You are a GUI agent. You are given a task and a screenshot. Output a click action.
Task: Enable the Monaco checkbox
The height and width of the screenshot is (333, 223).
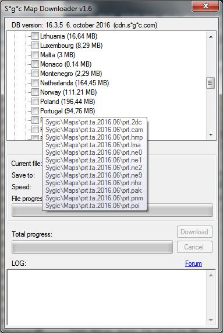coord(35,64)
